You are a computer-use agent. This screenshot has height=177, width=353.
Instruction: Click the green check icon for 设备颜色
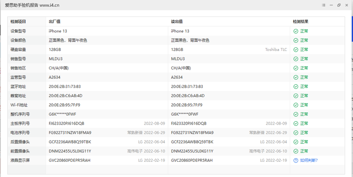[296, 40]
